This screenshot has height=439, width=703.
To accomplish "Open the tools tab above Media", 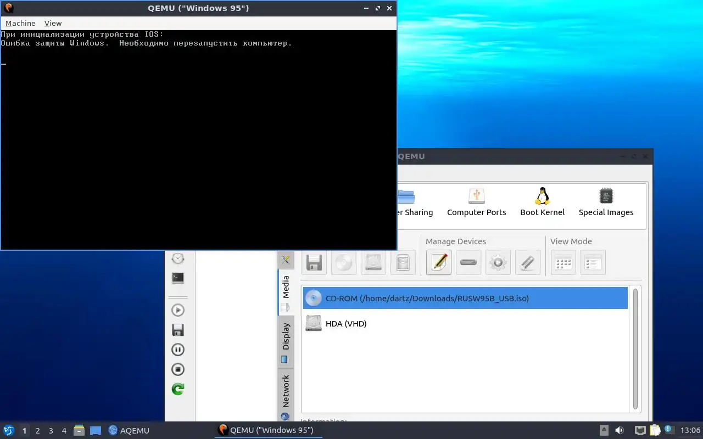I will click(x=286, y=260).
